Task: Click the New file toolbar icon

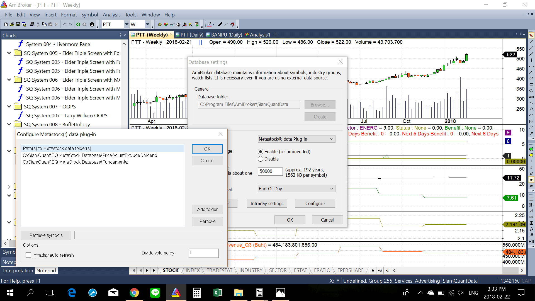Action: [6, 25]
